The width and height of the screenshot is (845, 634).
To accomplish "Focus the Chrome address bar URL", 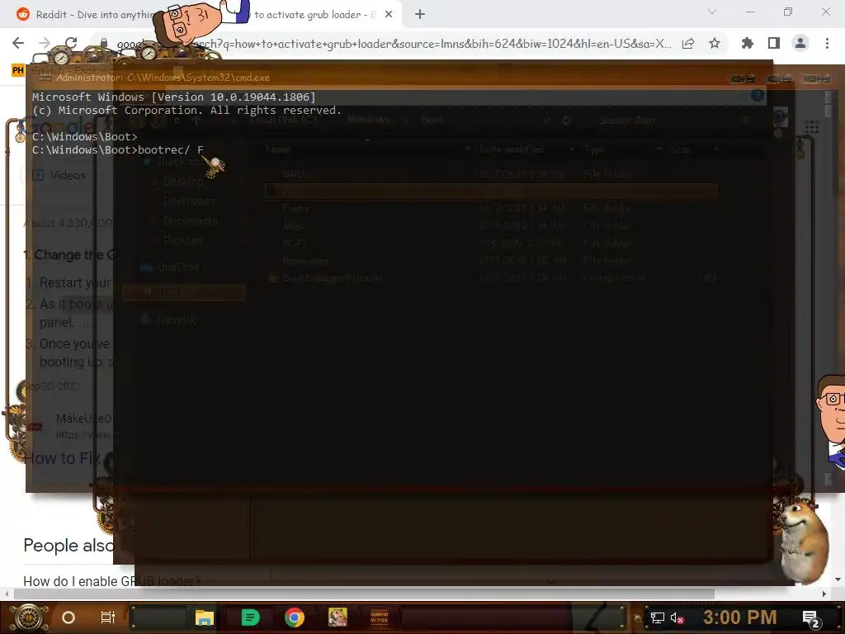I will click(x=394, y=44).
